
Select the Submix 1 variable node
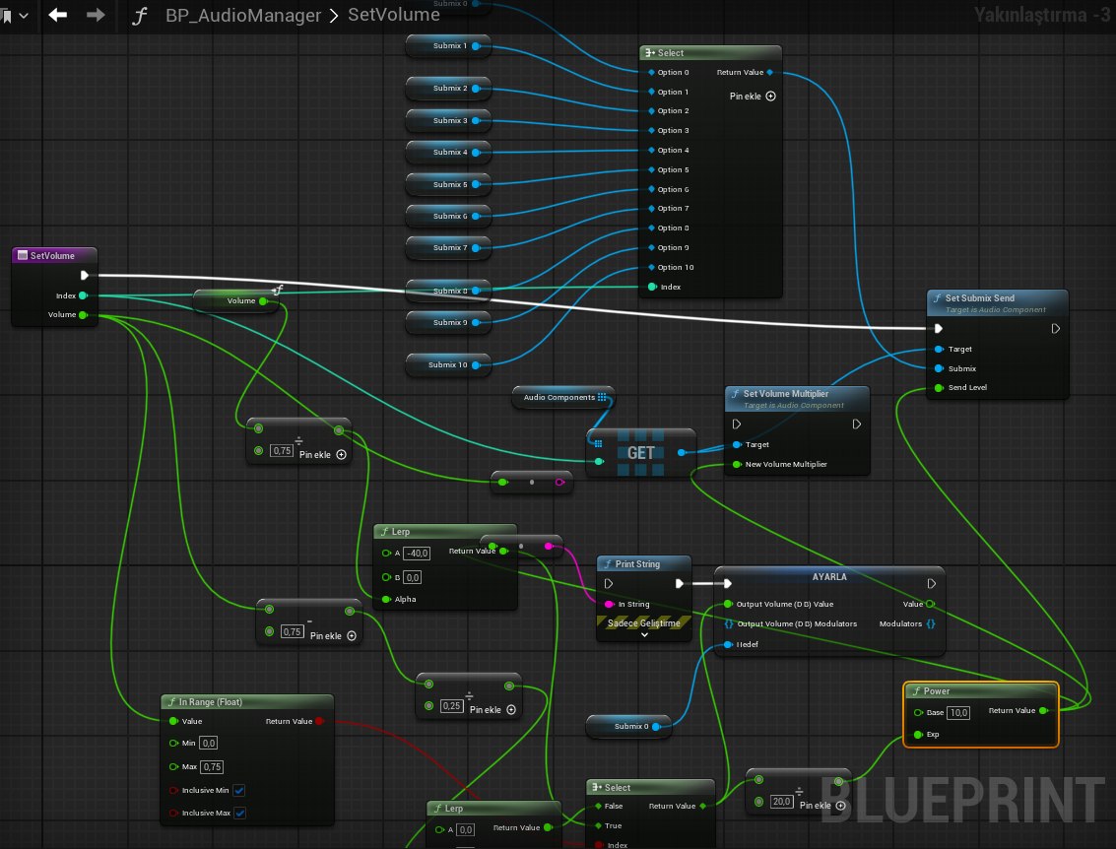click(x=448, y=46)
